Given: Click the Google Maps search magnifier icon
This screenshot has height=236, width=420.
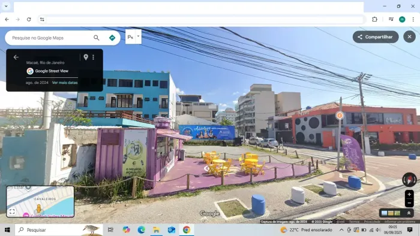Looking at the screenshot, I should pyautogui.click(x=97, y=38).
